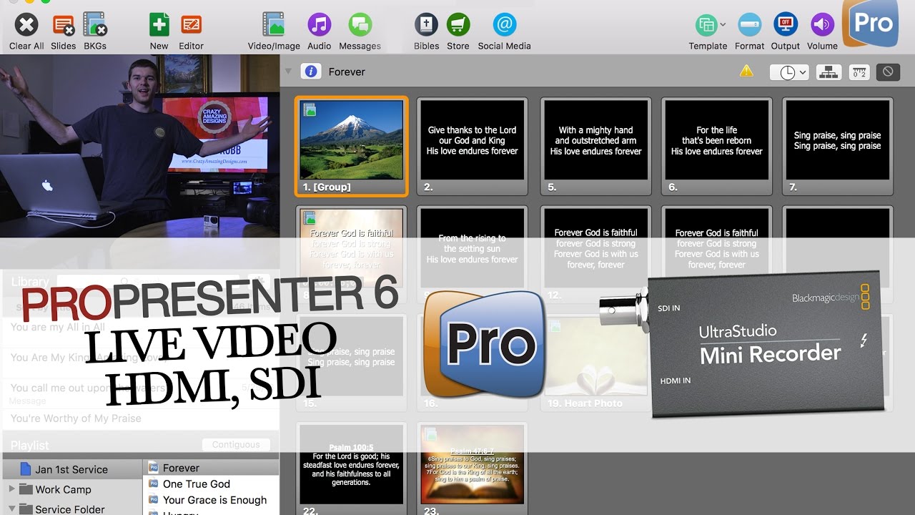The width and height of the screenshot is (915, 515).
Task: Toggle the Output display
Action: coord(786,25)
